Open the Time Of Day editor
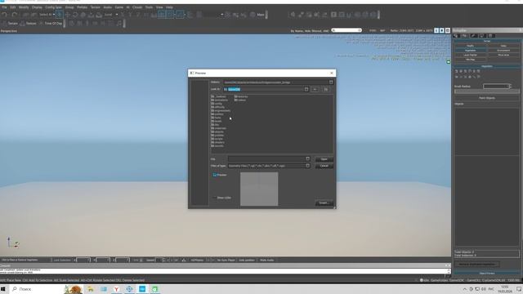Screen dimensions: 523x294 pyautogui.click(x=51, y=24)
